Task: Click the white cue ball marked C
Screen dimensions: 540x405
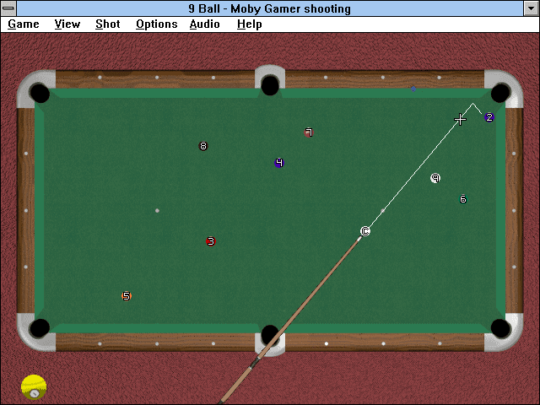Action: 365,231
